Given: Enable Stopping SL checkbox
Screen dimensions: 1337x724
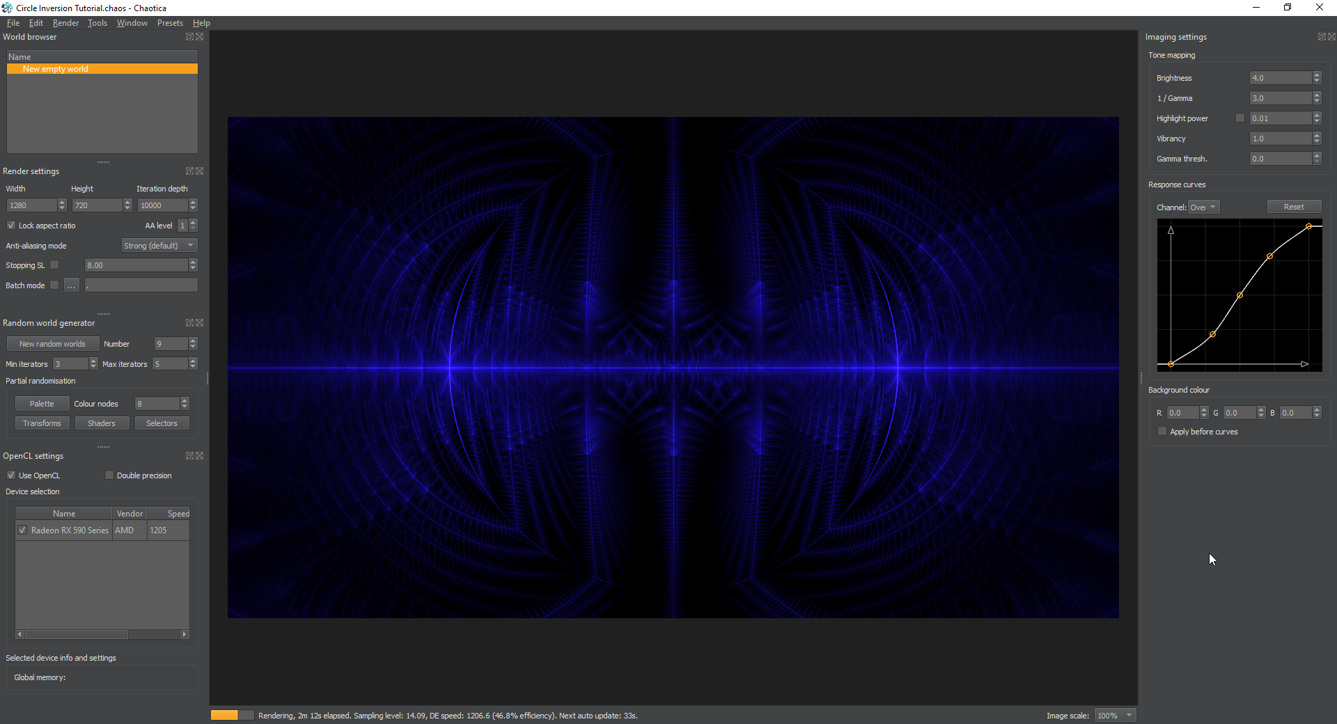Looking at the screenshot, I should (x=54, y=265).
